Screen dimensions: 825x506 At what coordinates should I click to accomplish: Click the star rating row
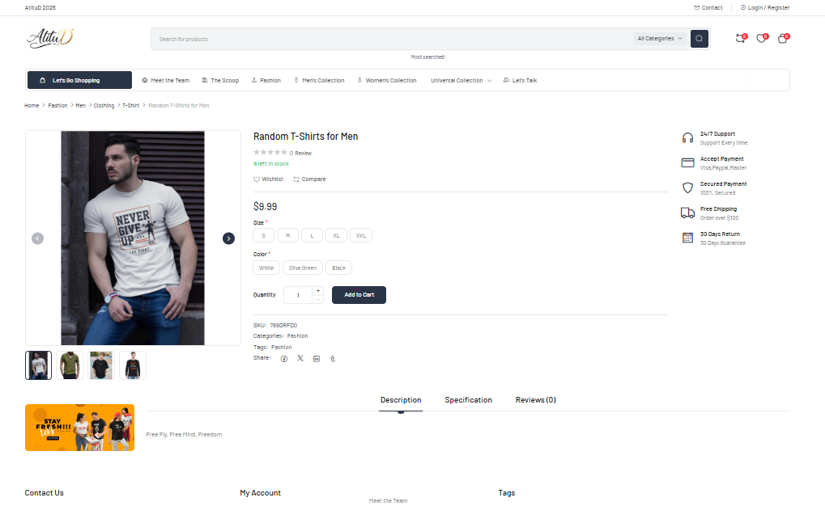click(x=270, y=153)
